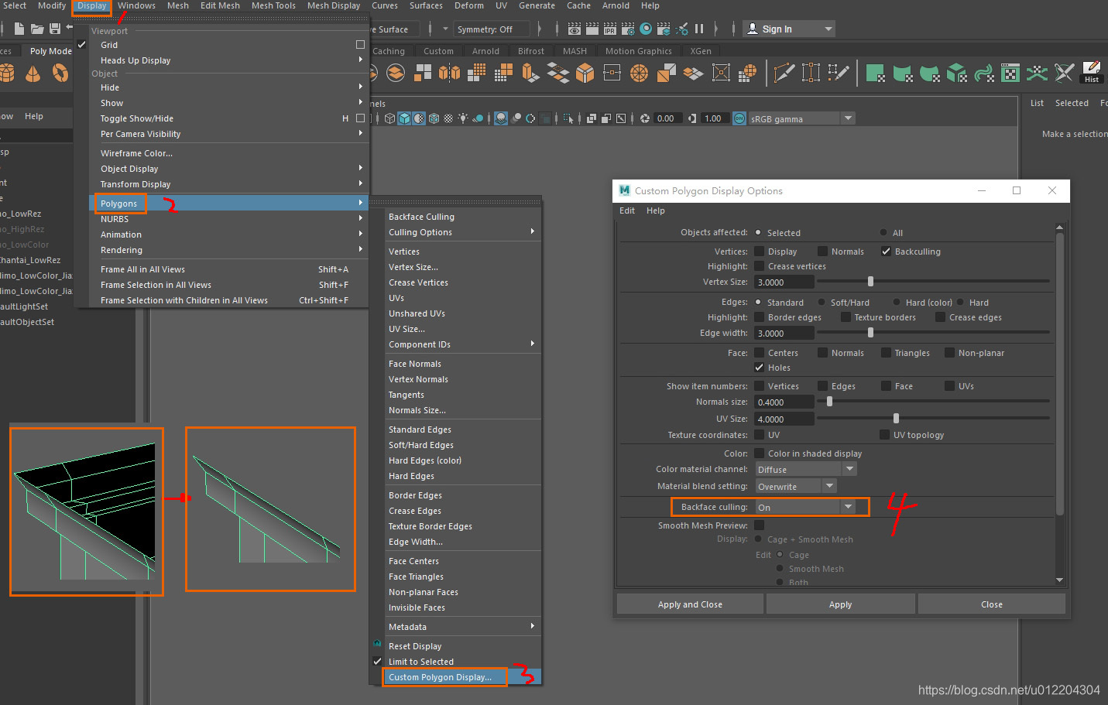The image size is (1108, 705).
Task: Select the 'All' objects affected radio
Action: (x=883, y=232)
